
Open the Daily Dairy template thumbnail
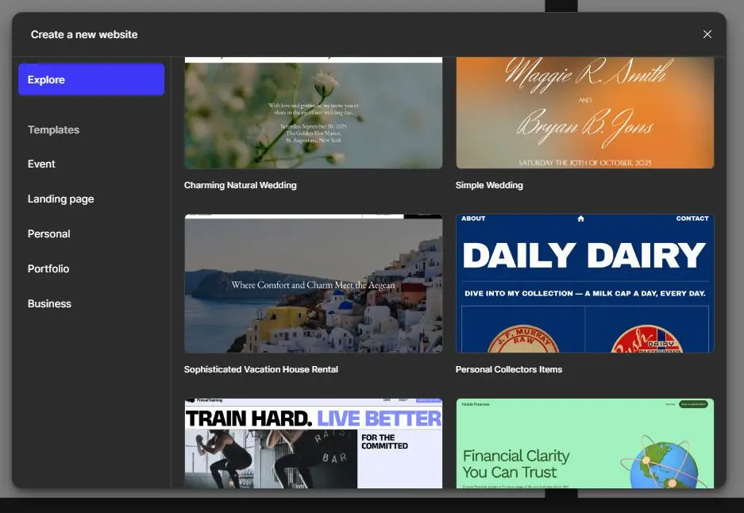585,283
